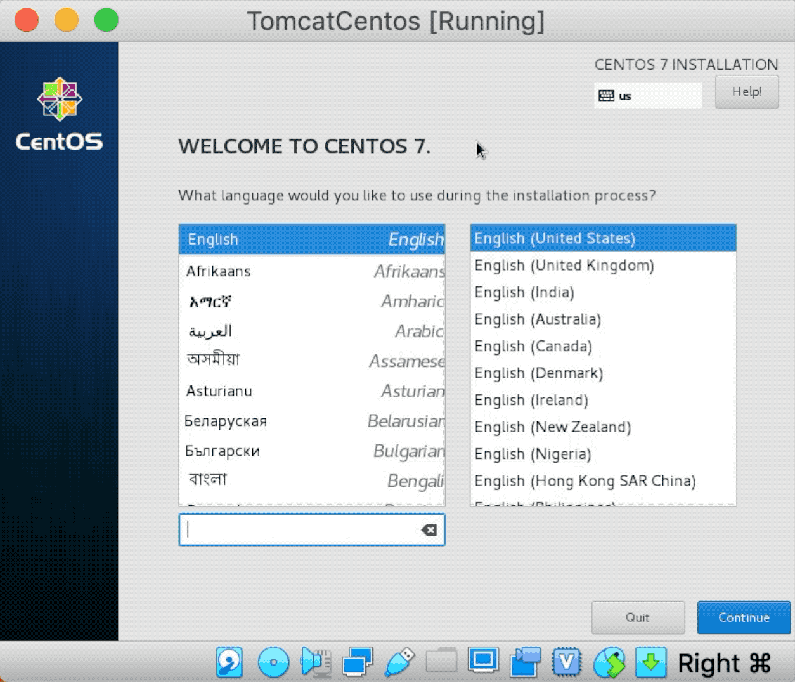The height and width of the screenshot is (682, 795).
Task: Open audio settings status icon
Action: click(x=316, y=662)
